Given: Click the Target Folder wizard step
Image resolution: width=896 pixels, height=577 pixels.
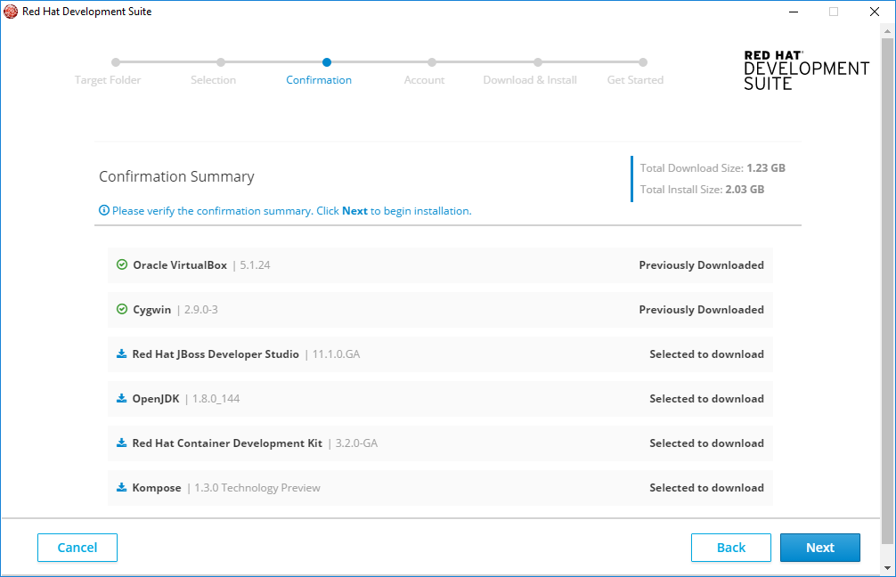Looking at the screenshot, I should click(x=108, y=79).
